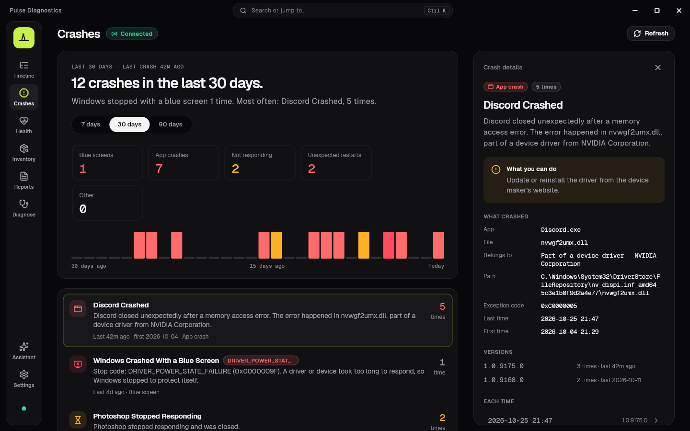Select the Discord Crashed list entry
Image resolution: width=690 pixels, height=431 pixels.
pyautogui.click(x=258, y=320)
